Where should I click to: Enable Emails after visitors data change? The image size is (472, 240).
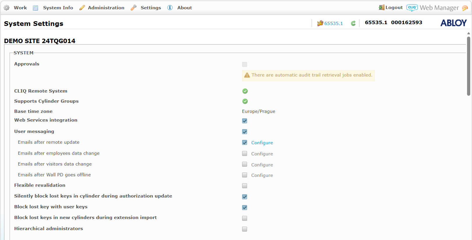pos(245,164)
